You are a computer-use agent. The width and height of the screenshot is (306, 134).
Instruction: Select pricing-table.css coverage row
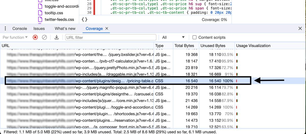click(x=152, y=81)
